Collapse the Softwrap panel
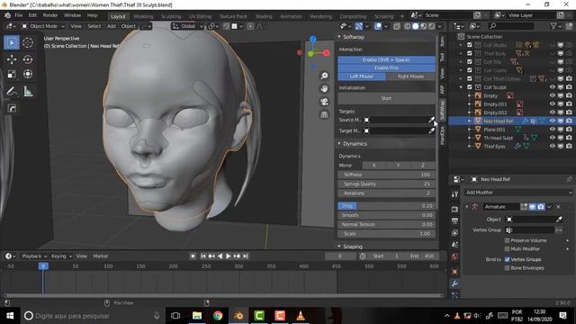576x324 pixels. click(339, 37)
